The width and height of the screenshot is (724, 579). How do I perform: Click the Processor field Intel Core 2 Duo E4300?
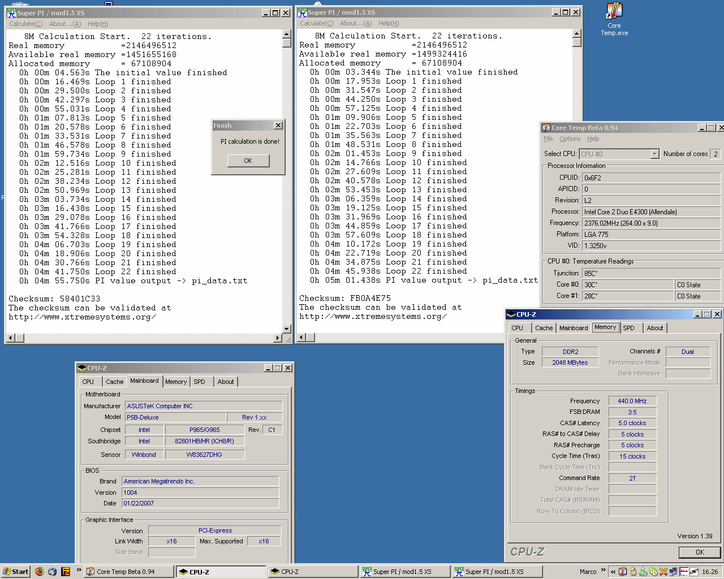click(x=652, y=212)
